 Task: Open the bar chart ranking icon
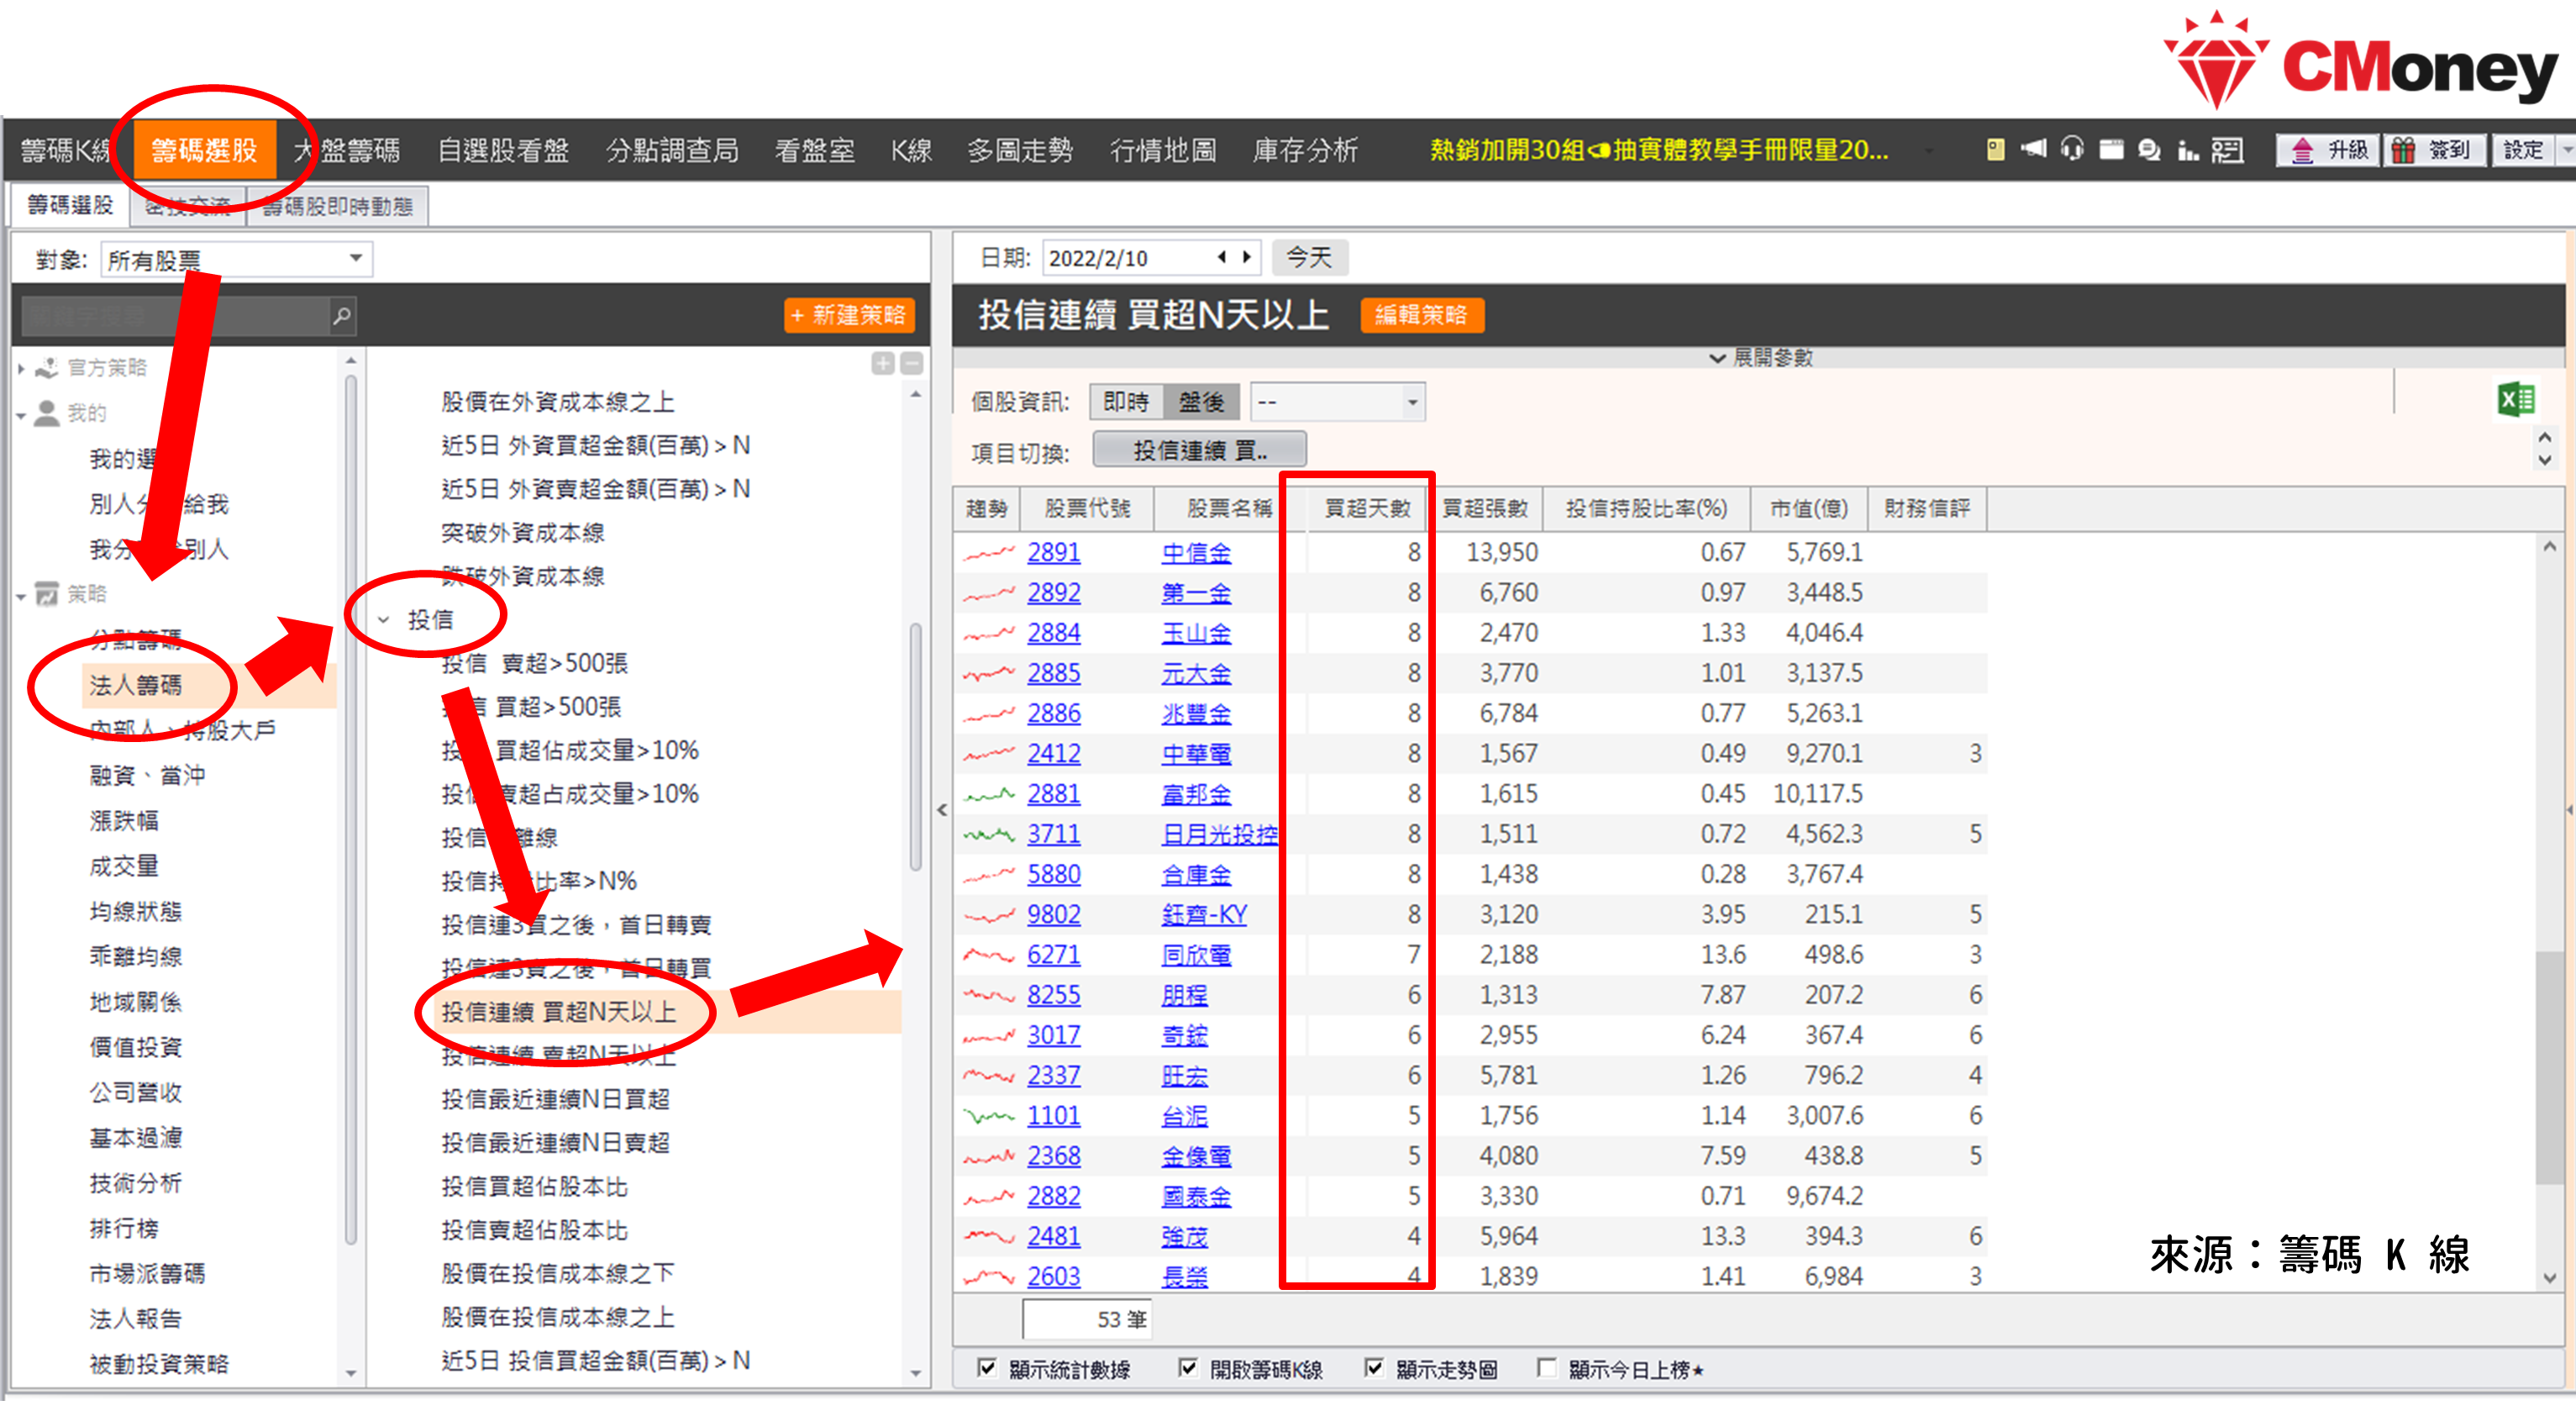(2188, 150)
